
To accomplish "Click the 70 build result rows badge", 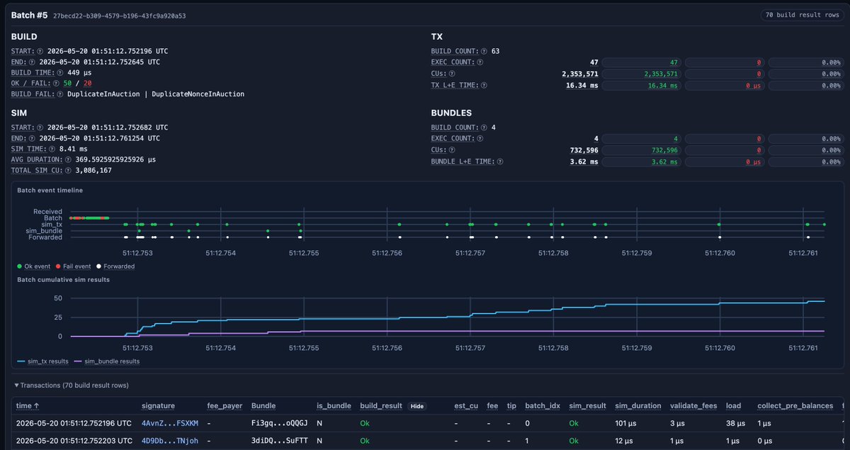I will click(x=802, y=15).
